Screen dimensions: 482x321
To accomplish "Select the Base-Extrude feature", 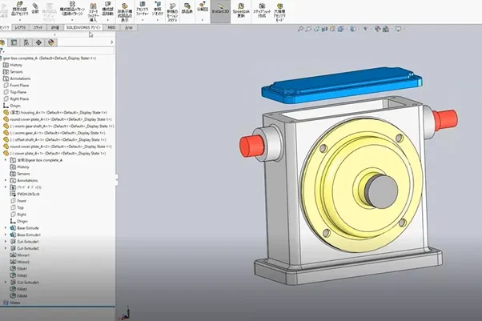I will click(29, 227).
